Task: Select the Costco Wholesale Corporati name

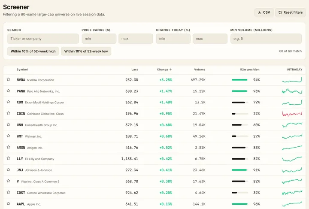Action: point(46,193)
